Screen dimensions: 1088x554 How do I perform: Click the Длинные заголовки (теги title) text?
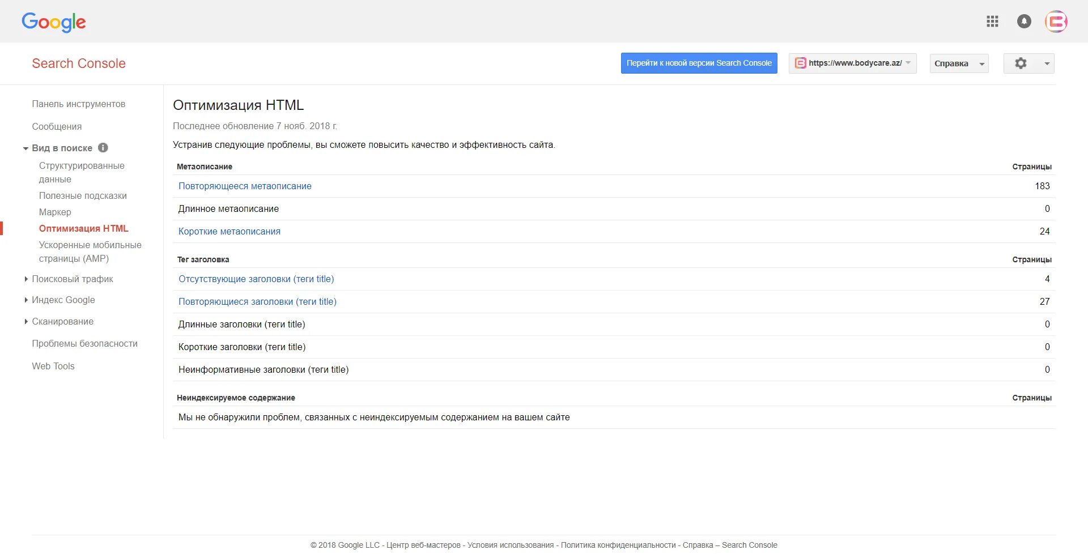241,325
